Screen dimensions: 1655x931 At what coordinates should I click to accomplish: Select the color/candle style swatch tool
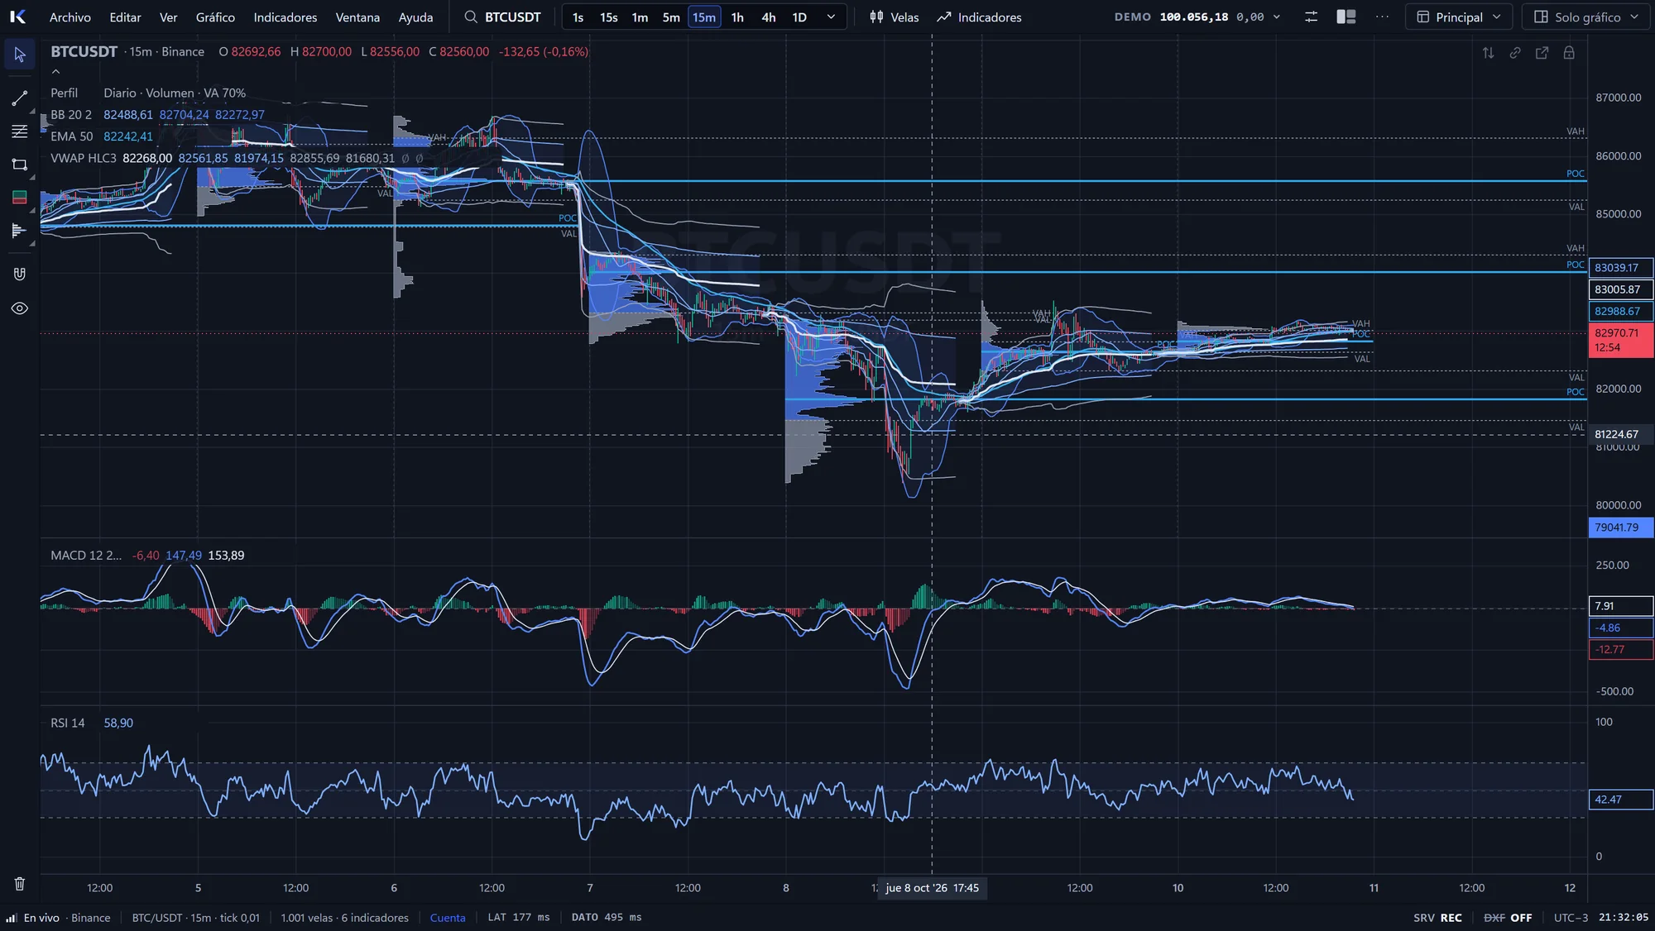pos(20,197)
